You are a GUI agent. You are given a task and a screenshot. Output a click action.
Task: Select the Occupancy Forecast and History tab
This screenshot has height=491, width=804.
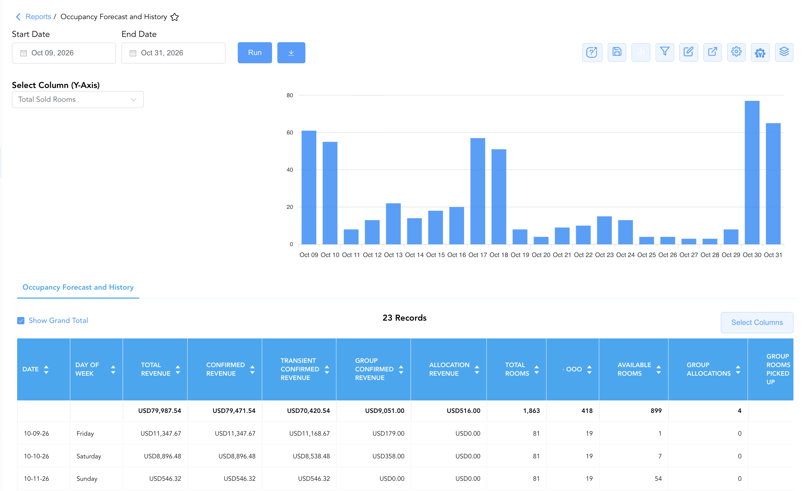(78, 287)
